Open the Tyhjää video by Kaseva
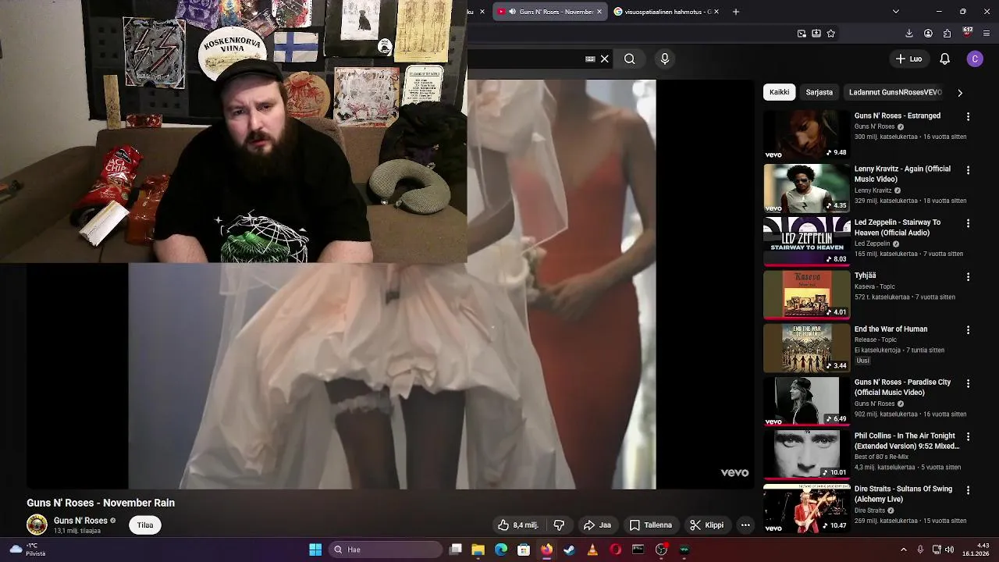Viewport: 999px width, 562px height. click(806, 295)
